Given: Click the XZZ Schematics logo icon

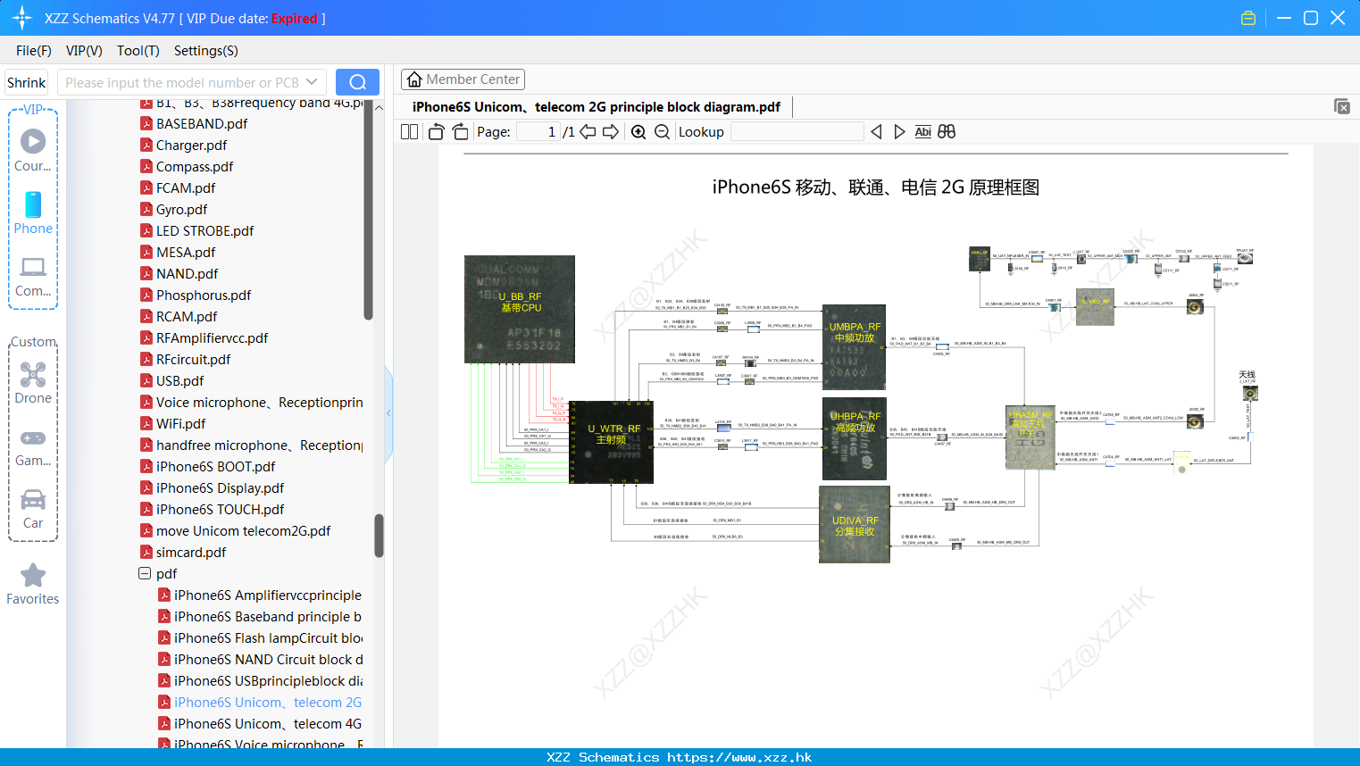Looking at the screenshot, I should point(21,17).
